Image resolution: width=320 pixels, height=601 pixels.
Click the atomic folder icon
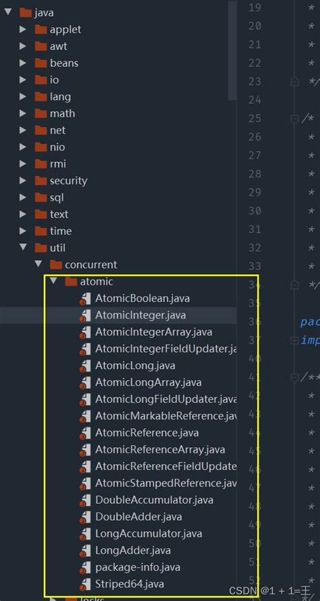[x=71, y=282]
